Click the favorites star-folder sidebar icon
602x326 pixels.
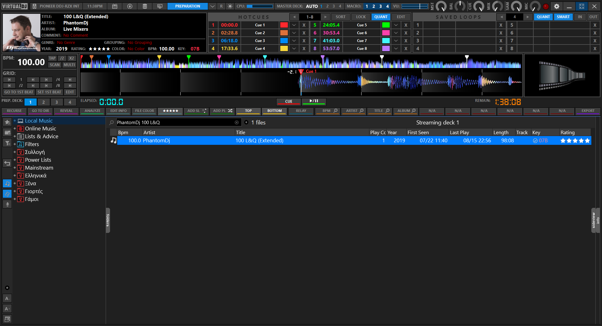(7, 122)
